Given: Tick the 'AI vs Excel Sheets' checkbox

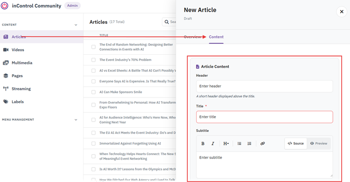Looking at the screenshot, I should (x=93, y=71).
